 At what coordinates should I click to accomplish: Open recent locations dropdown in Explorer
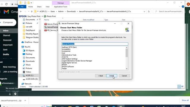29,11
